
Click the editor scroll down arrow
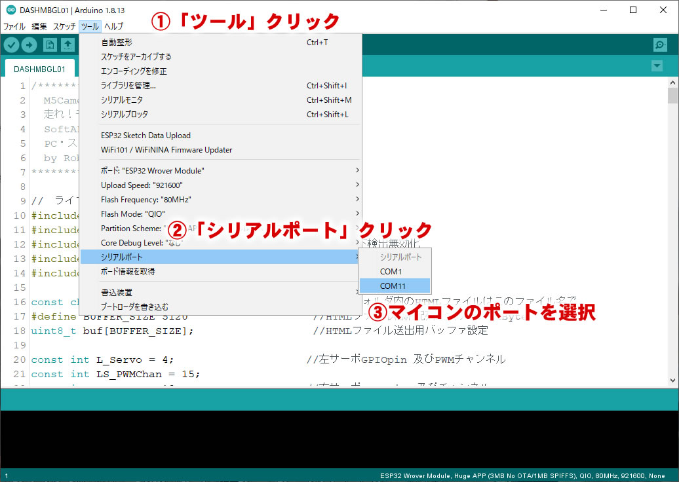click(x=672, y=380)
